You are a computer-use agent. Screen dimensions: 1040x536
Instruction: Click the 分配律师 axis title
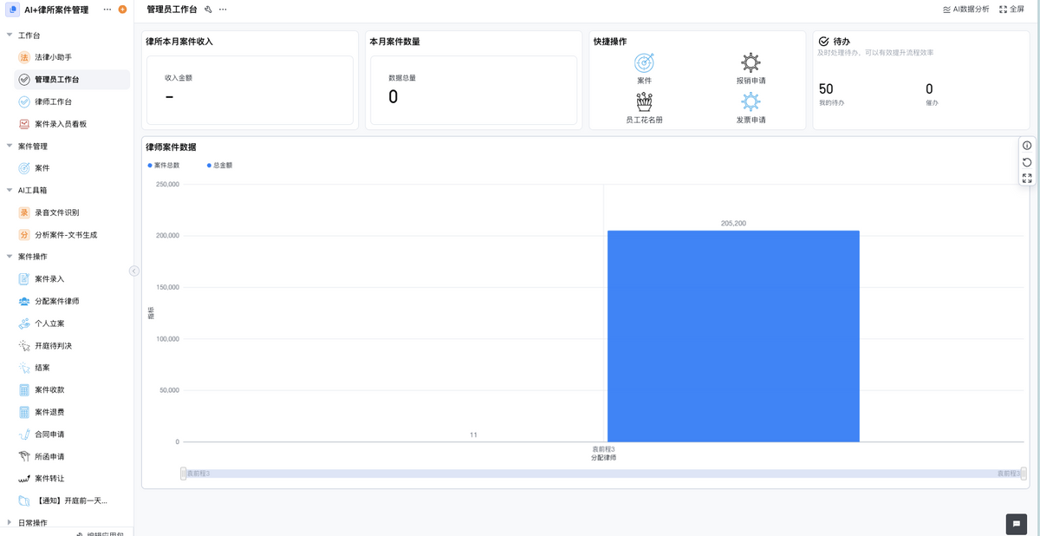coord(603,457)
